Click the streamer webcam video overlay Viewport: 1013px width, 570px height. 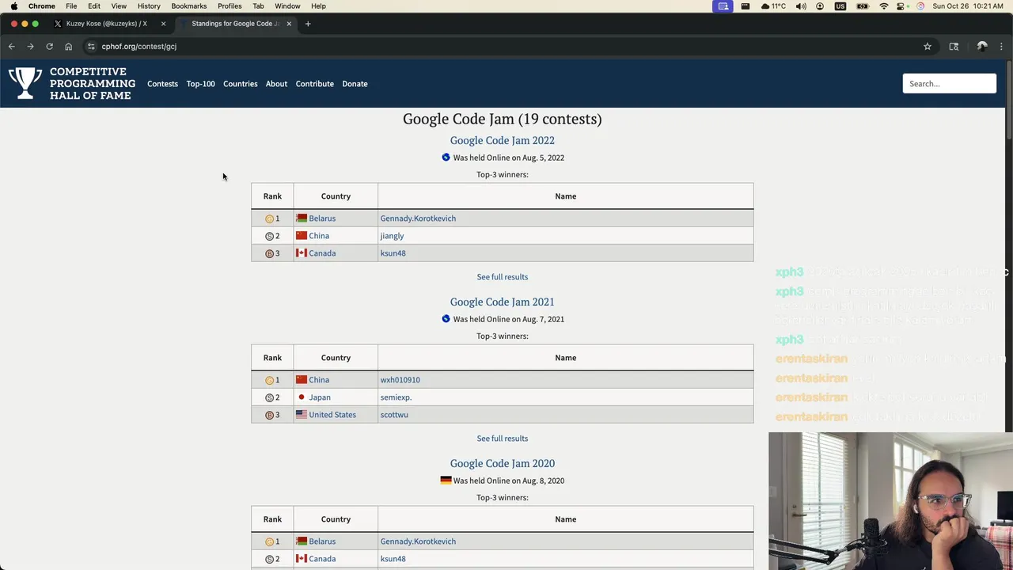(890, 501)
